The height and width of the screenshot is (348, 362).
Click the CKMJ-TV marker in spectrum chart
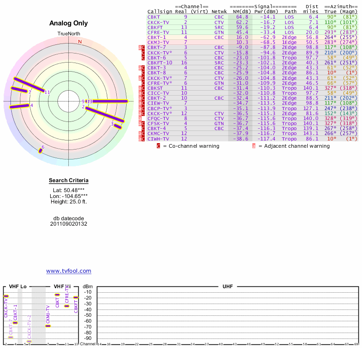(x=48, y=326)
